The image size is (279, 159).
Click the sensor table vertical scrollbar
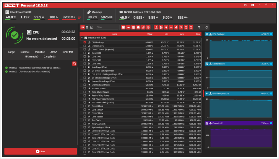[202, 60]
